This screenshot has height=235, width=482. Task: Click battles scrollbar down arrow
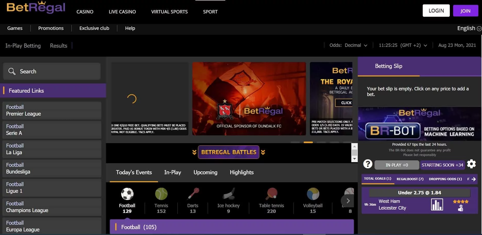[355, 159]
